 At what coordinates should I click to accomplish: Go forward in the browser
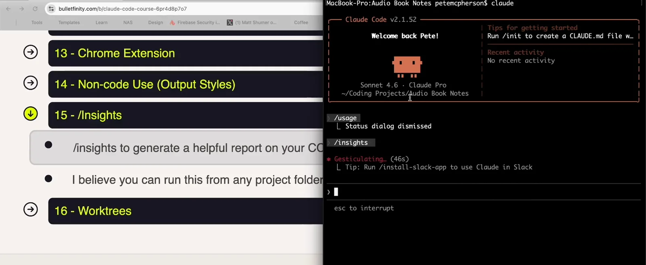tap(22, 8)
